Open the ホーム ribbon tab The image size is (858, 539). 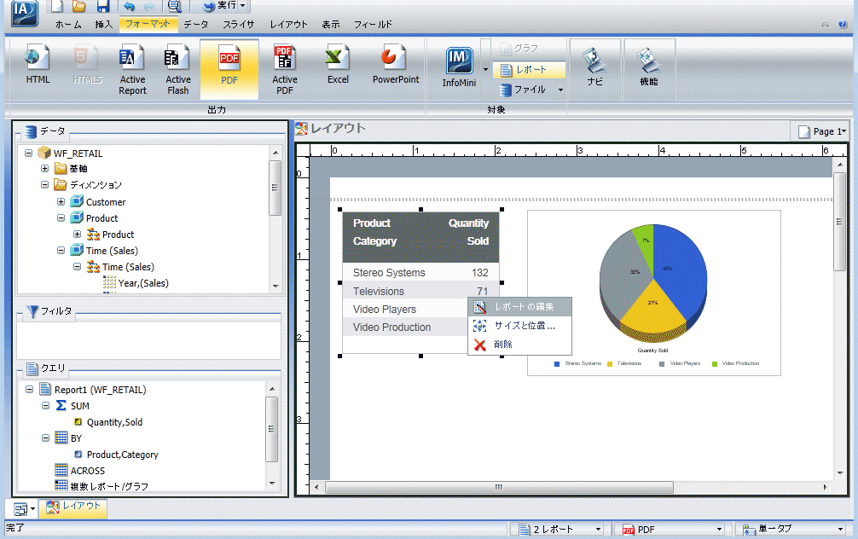68,24
